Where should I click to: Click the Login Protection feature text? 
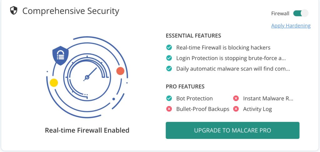point(231,58)
